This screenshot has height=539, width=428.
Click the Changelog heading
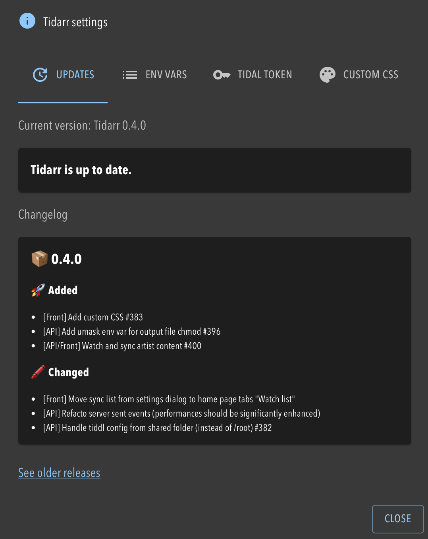point(43,215)
